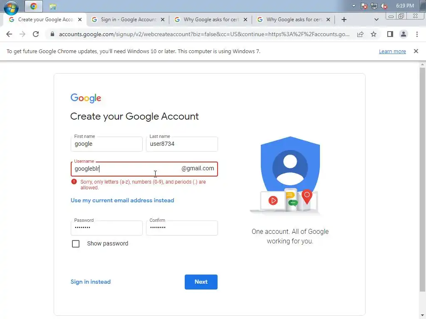426x319 pixels.
Task: Open the Chrome side panel icon
Action: click(390, 34)
